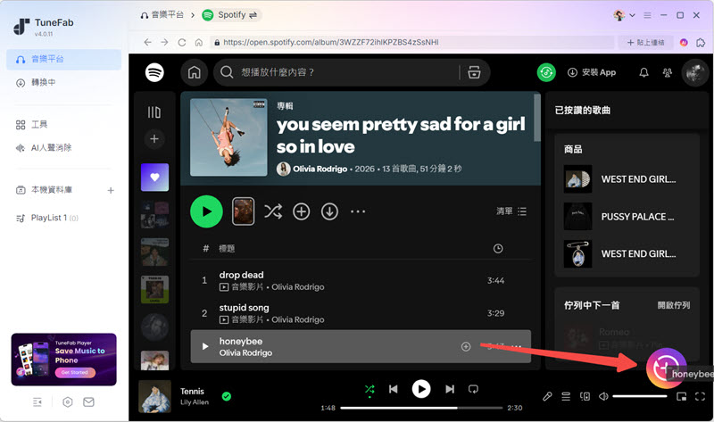Open the friends activity icon
714x422 pixels.
[x=667, y=72]
